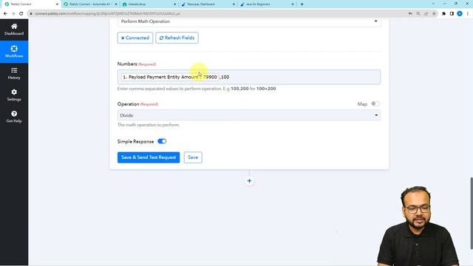This screenshot has width=473, height=266.
Task: Open the tab search chevron
Action: pyautogui.click(x=433, y=4)
